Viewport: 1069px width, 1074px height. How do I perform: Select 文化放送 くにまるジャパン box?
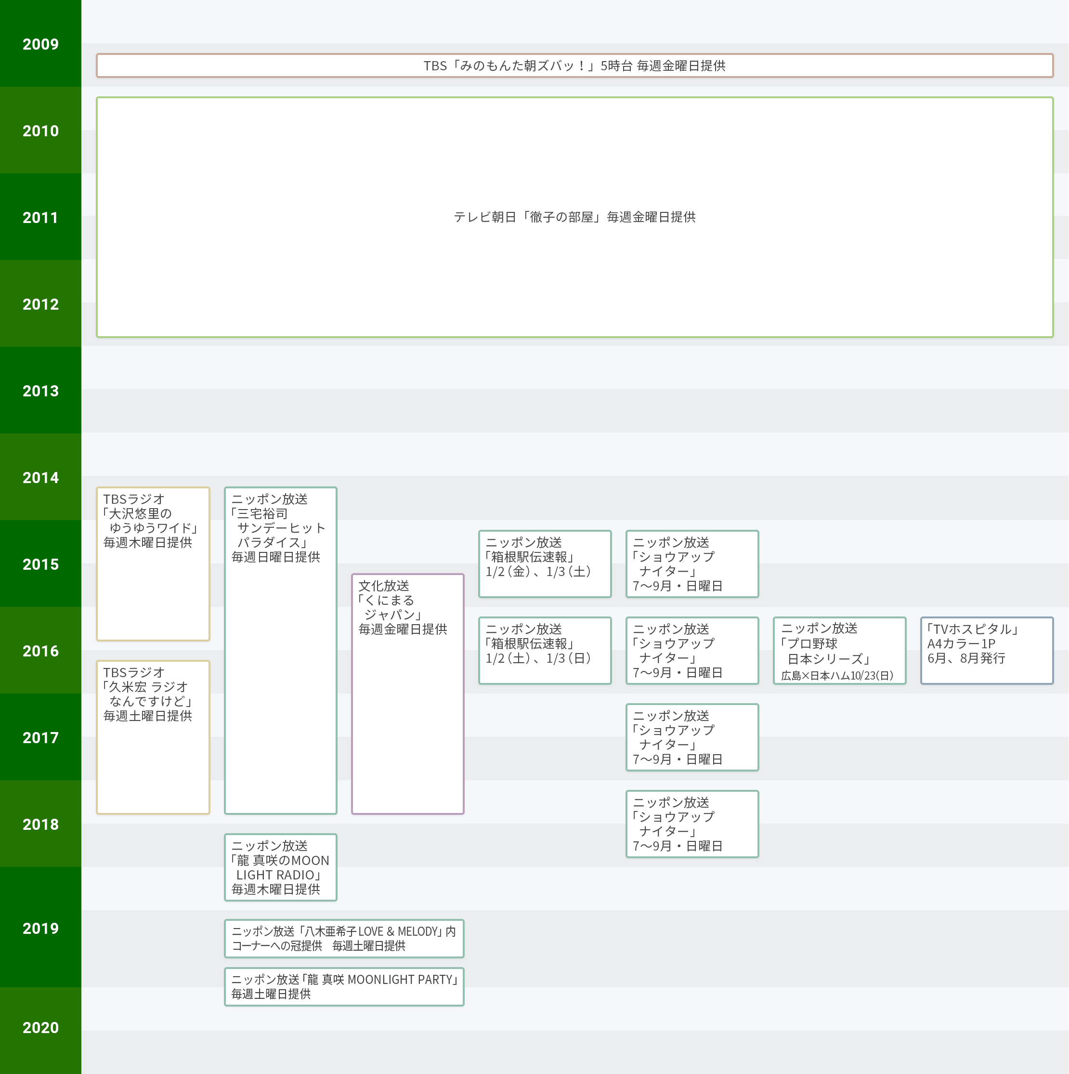pyautogui.click(x=407, y=694)
